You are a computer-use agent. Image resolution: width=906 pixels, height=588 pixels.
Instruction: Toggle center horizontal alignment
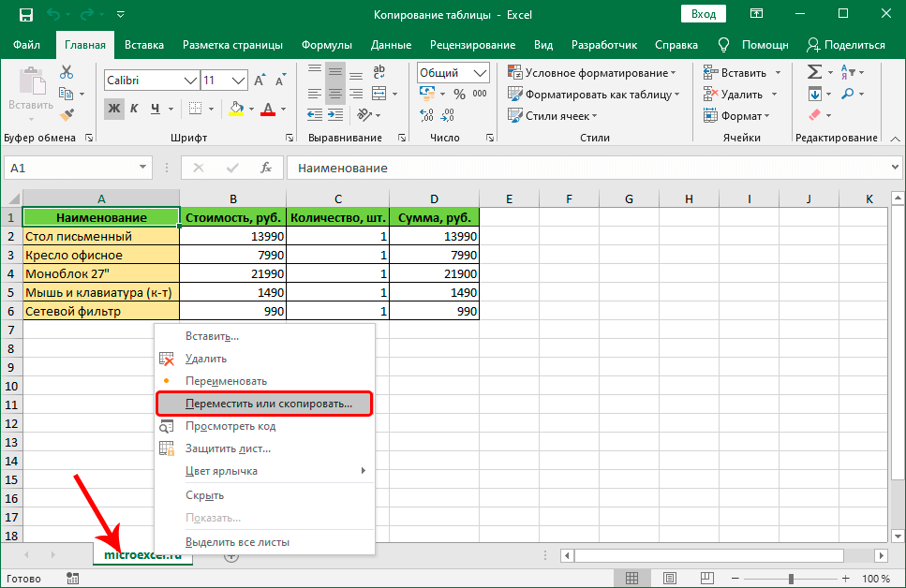point(335,94)
